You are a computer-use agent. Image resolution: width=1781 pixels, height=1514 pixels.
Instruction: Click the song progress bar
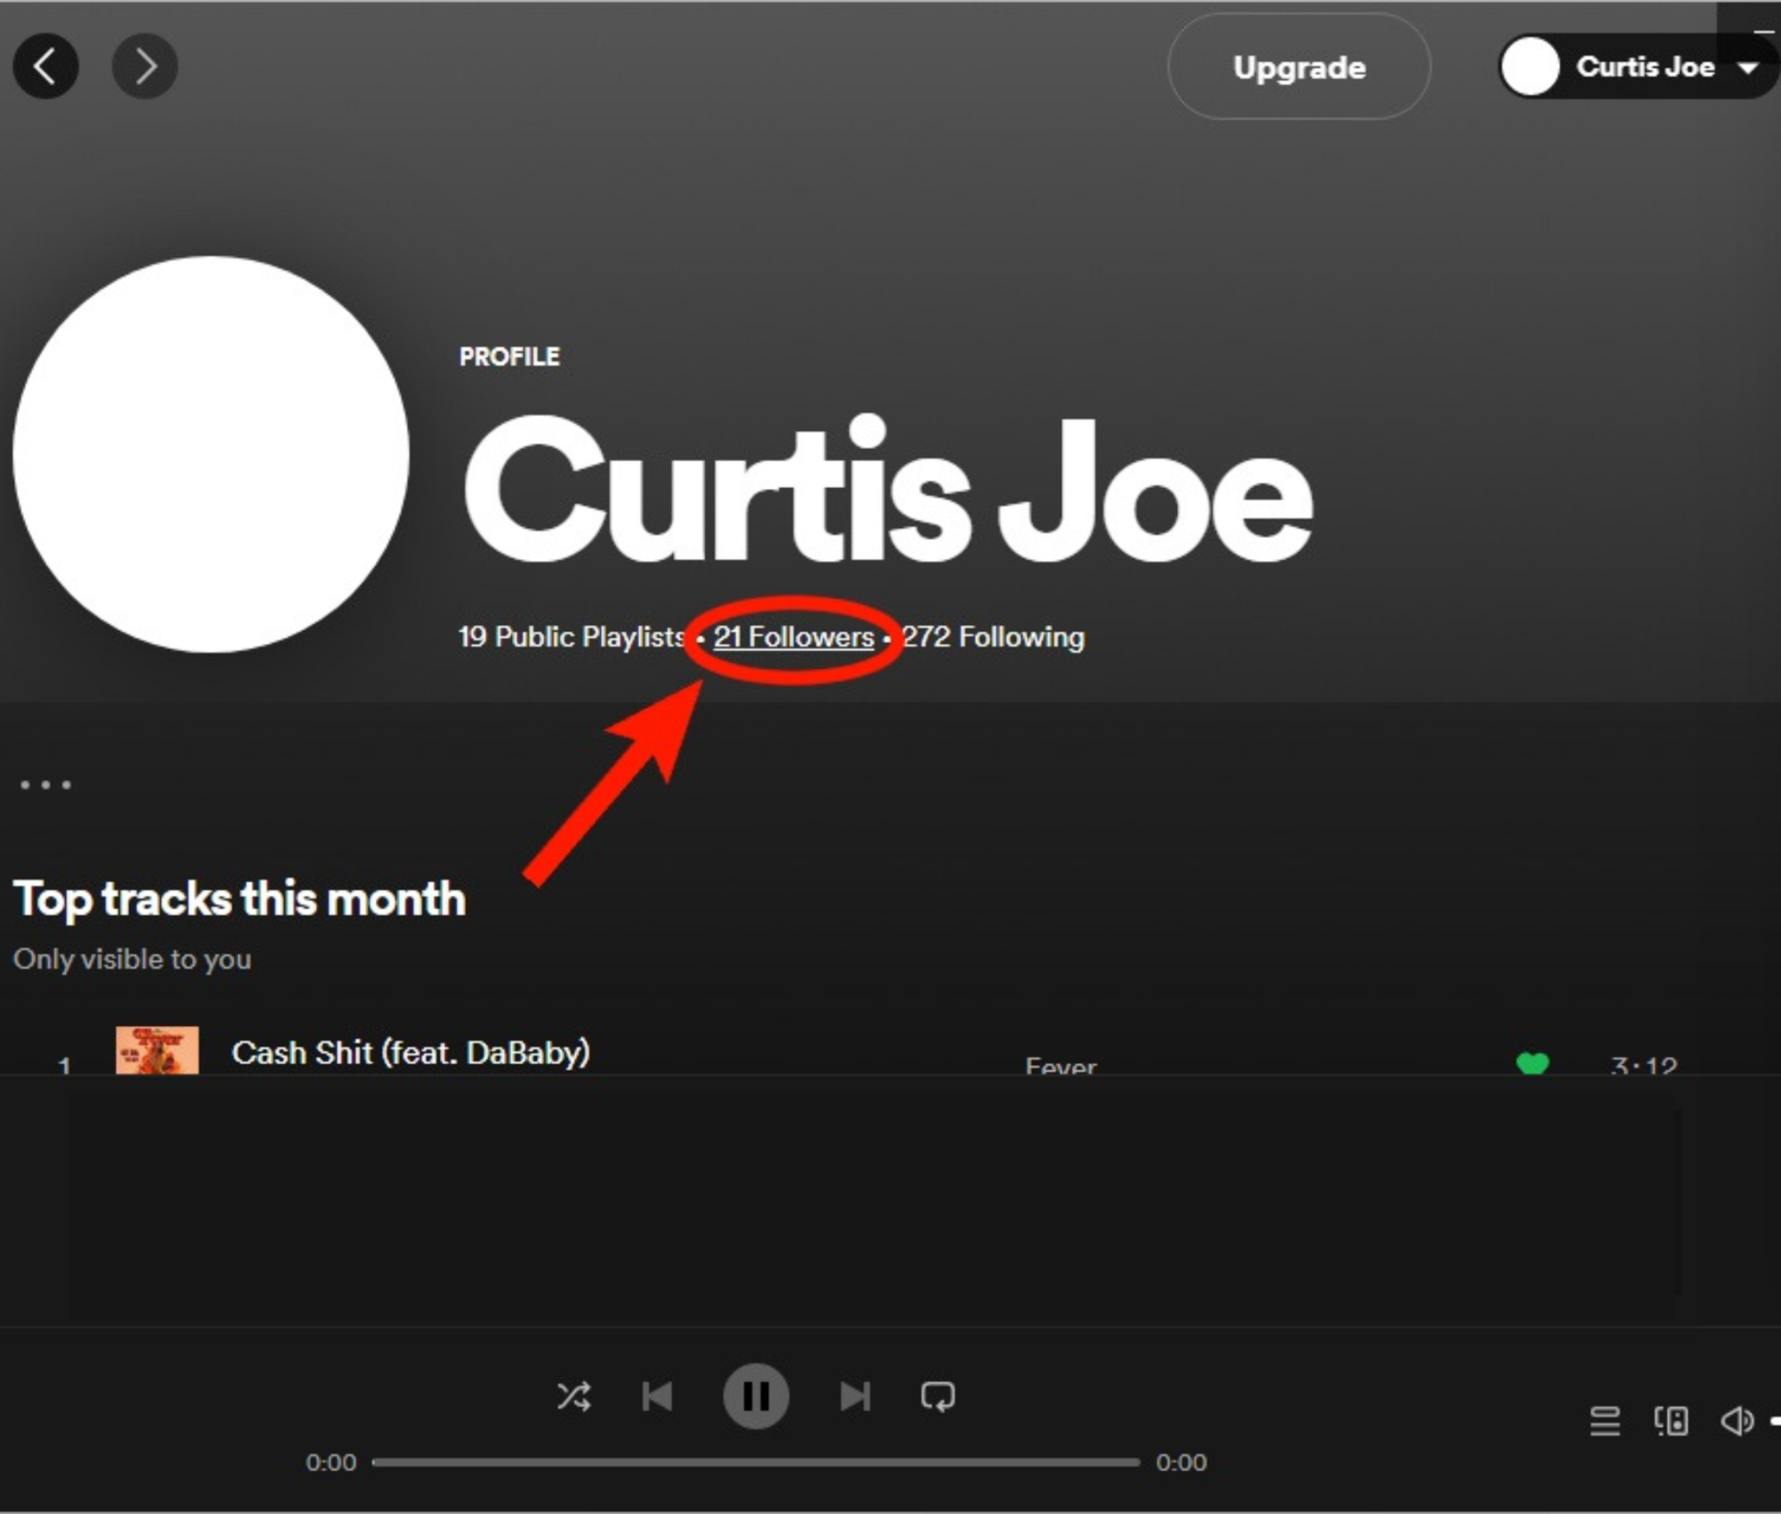[x=756, y=1462]
